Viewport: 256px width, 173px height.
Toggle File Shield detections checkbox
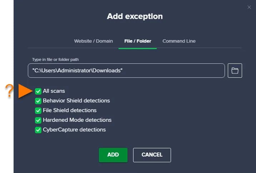pyautogui.click(x=38, y=110)
